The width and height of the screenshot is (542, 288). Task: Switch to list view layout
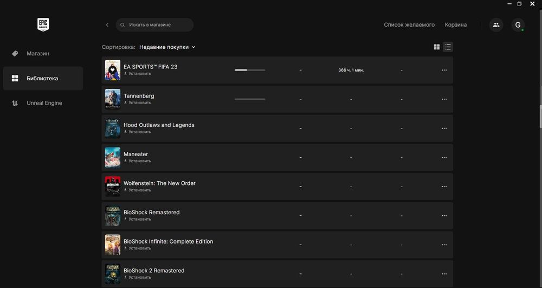(x=448, y=47)
